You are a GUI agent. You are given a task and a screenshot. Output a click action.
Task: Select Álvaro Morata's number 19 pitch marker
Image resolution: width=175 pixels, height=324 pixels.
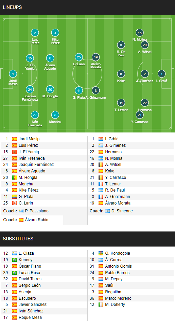coord(95,57)
